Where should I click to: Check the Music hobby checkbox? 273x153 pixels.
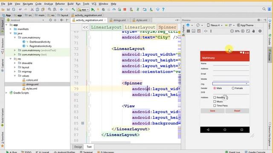[215, 102]
